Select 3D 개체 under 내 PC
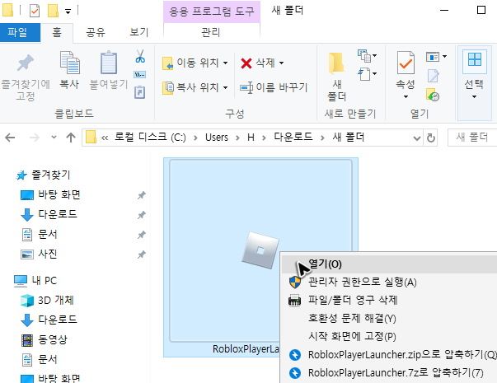This screenshot has height=383, width=497. point(56,301)
